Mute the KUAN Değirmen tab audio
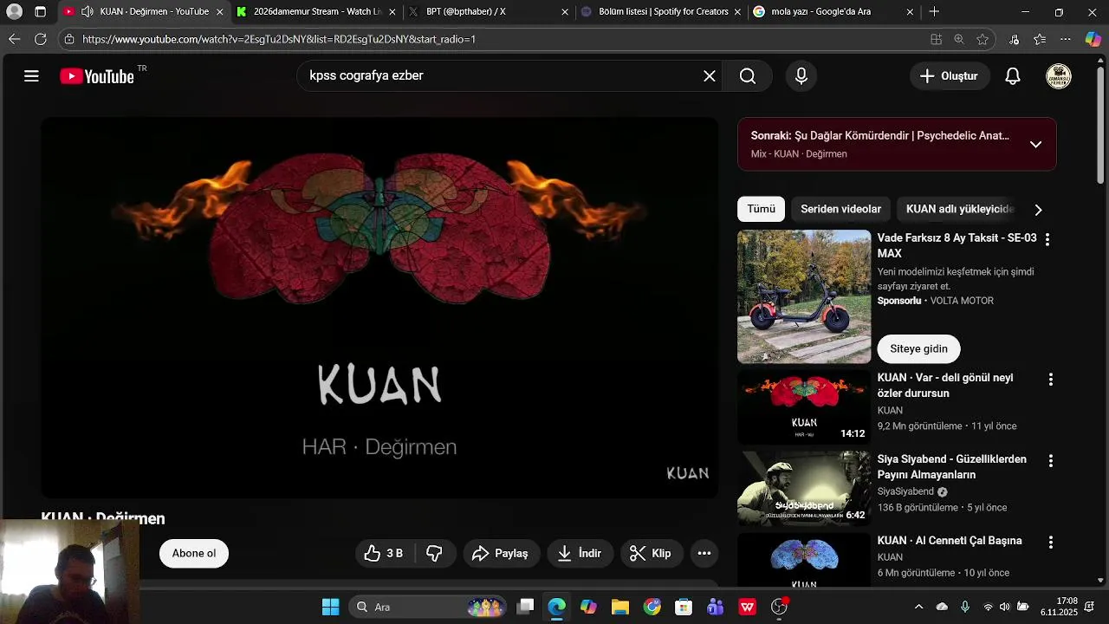This screenshot has width=1109, height=624. click(88, 12)
